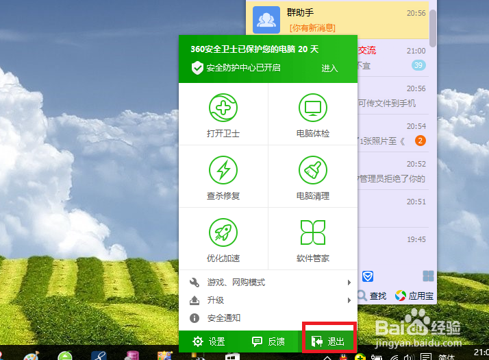489x360 pixels.
Task: Show hidden tray icons arrow
Action: pos(327,358)
